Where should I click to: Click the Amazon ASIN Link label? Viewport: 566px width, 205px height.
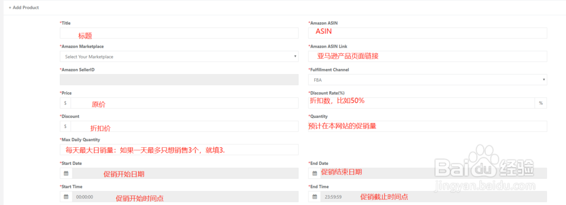point(327,46)
